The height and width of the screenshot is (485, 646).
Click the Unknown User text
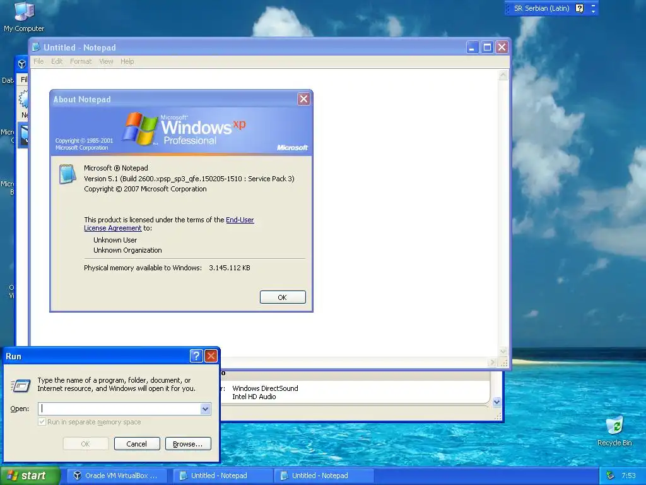pos(115,240)
